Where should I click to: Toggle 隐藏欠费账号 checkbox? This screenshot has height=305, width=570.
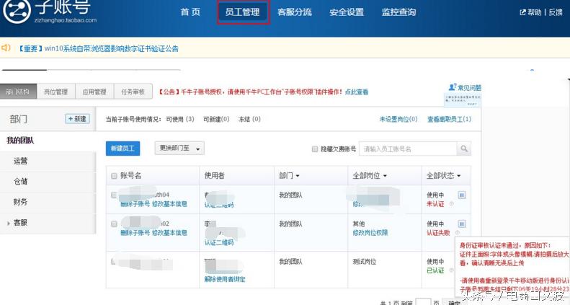point(315,149)
